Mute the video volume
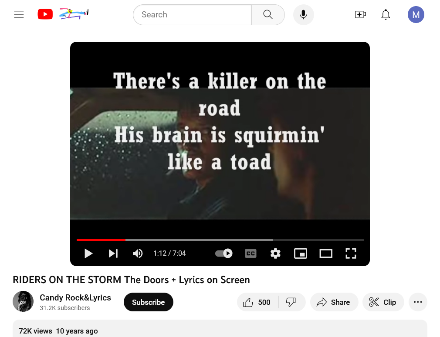The width and height of the screenshot is (440, 337). pos(138,253)
